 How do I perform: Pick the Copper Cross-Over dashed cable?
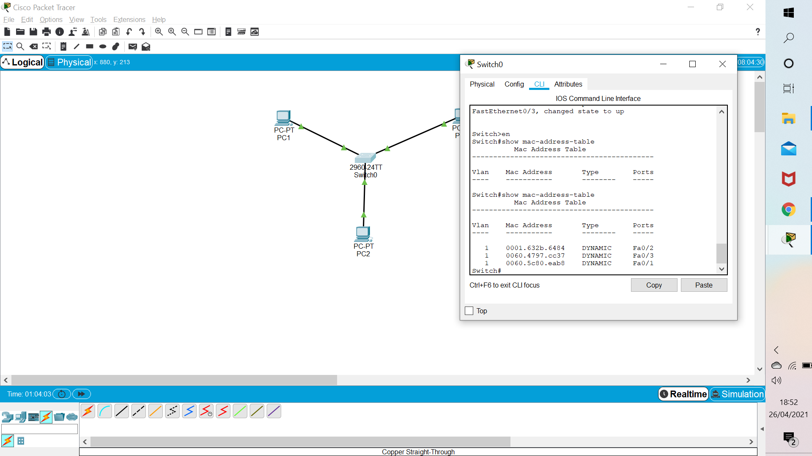click(138, 411)
